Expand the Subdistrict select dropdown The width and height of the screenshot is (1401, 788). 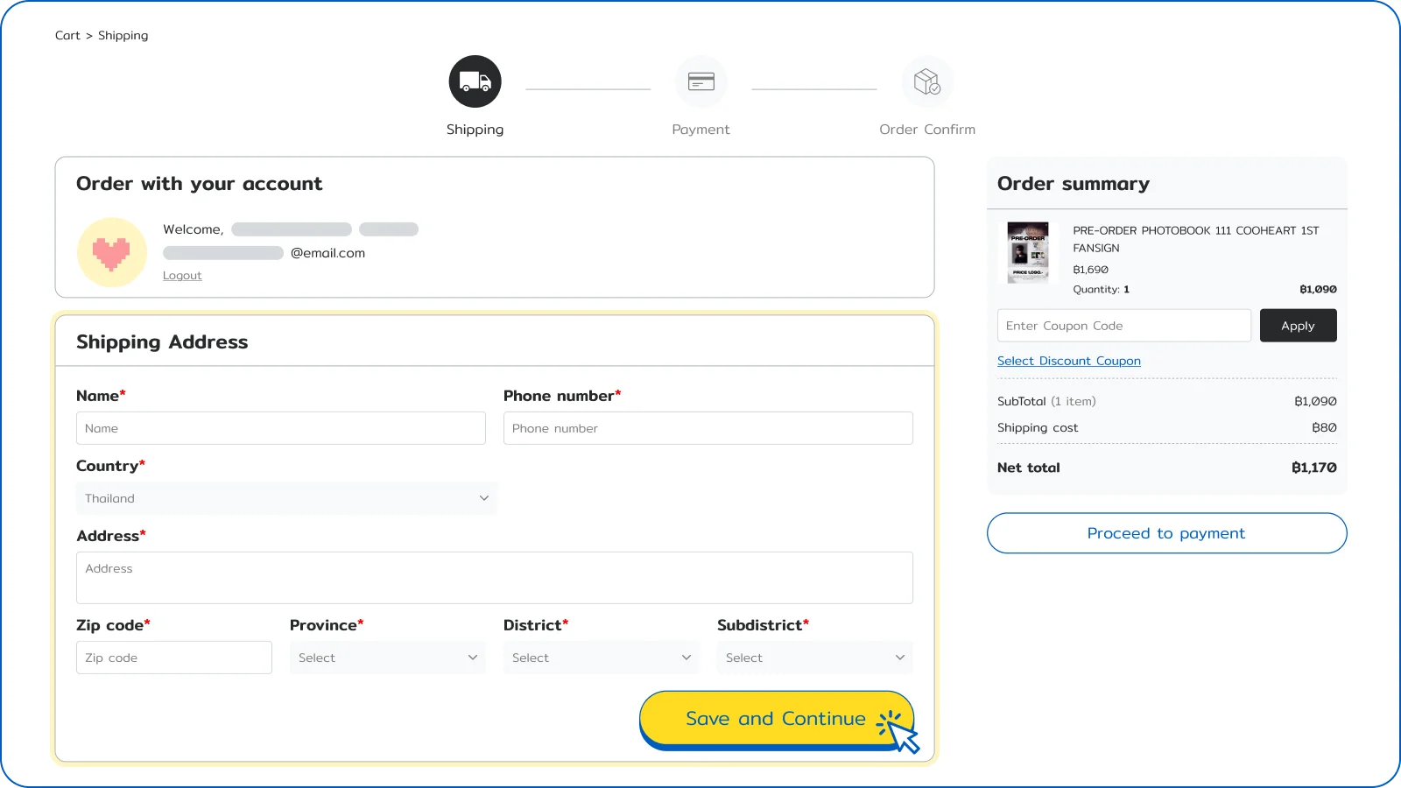(814, 658)
